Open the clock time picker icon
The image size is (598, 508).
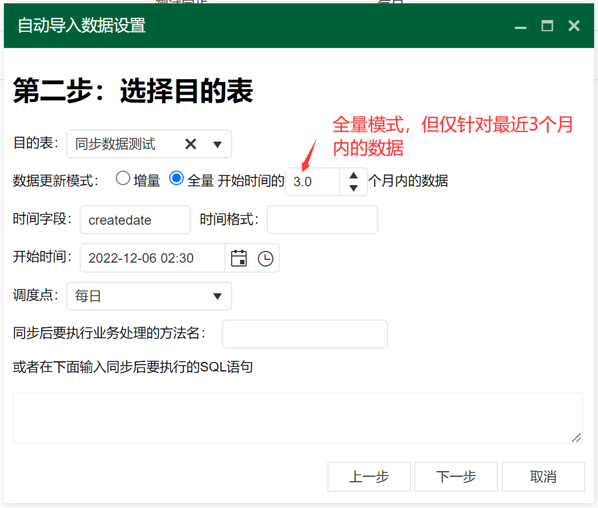pos(266,258)
